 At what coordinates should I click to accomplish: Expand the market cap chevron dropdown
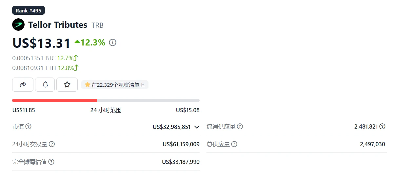pos(197,127)
